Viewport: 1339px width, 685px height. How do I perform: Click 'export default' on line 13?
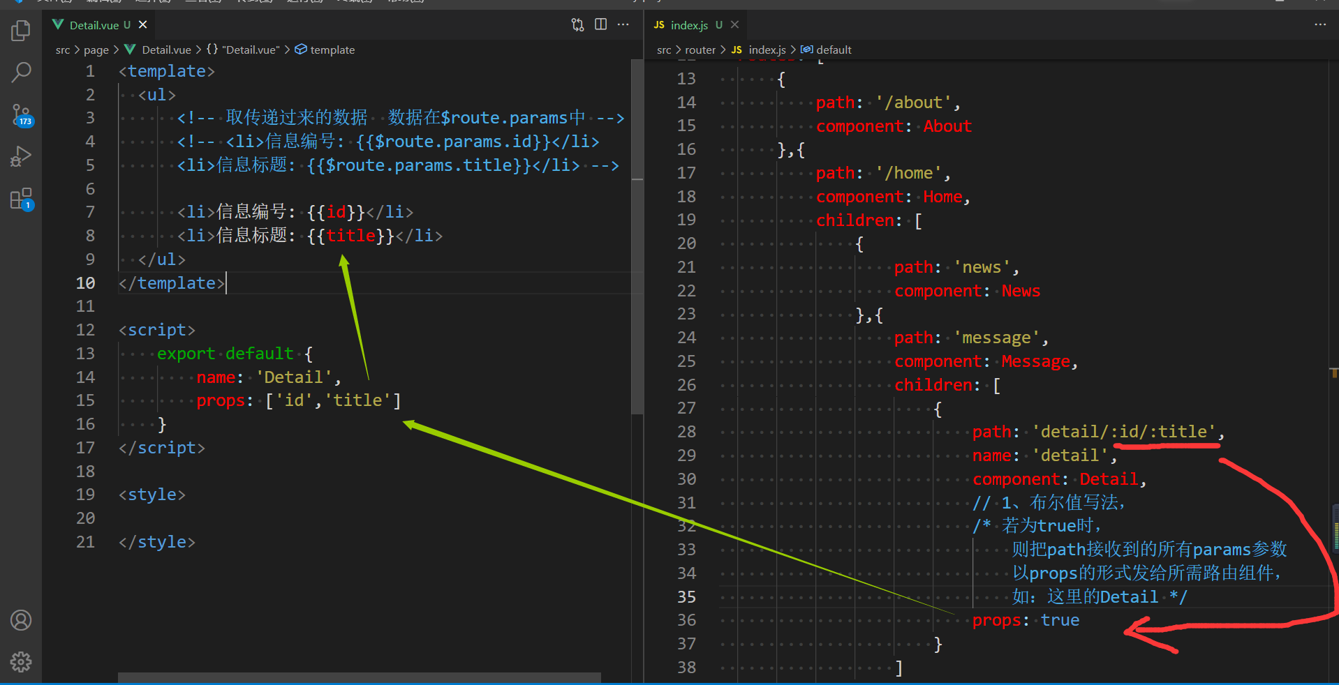point(225,354)
